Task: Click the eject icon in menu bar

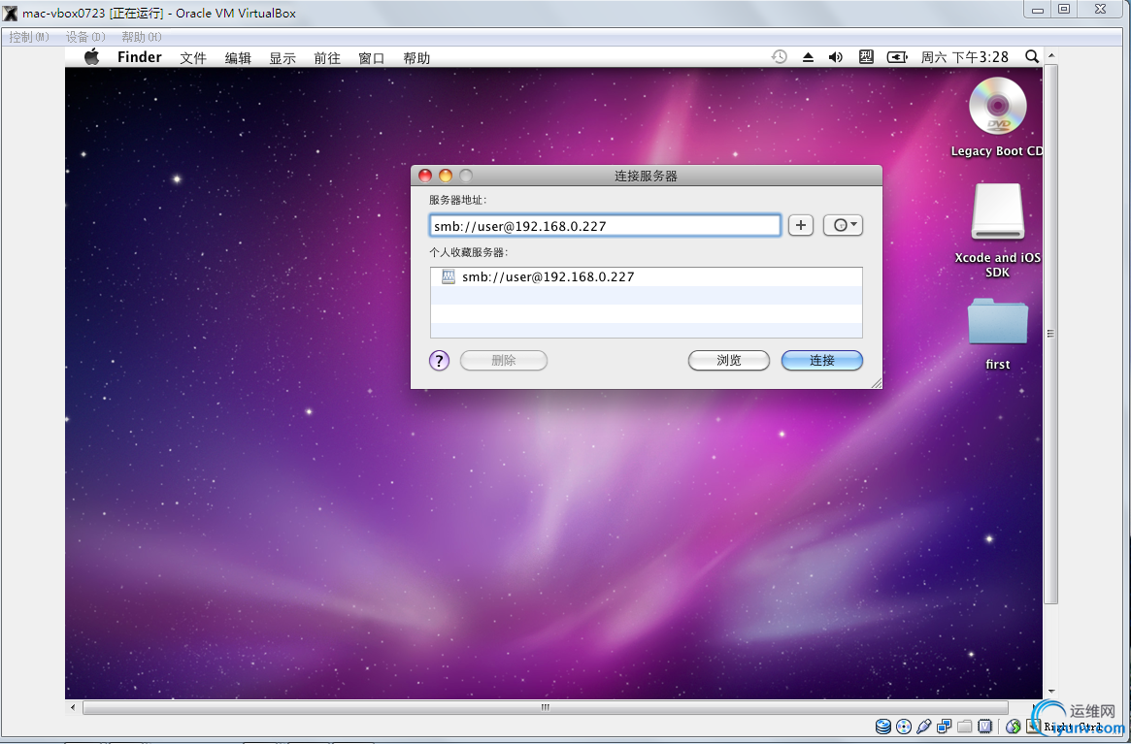Action: point(808,57)
